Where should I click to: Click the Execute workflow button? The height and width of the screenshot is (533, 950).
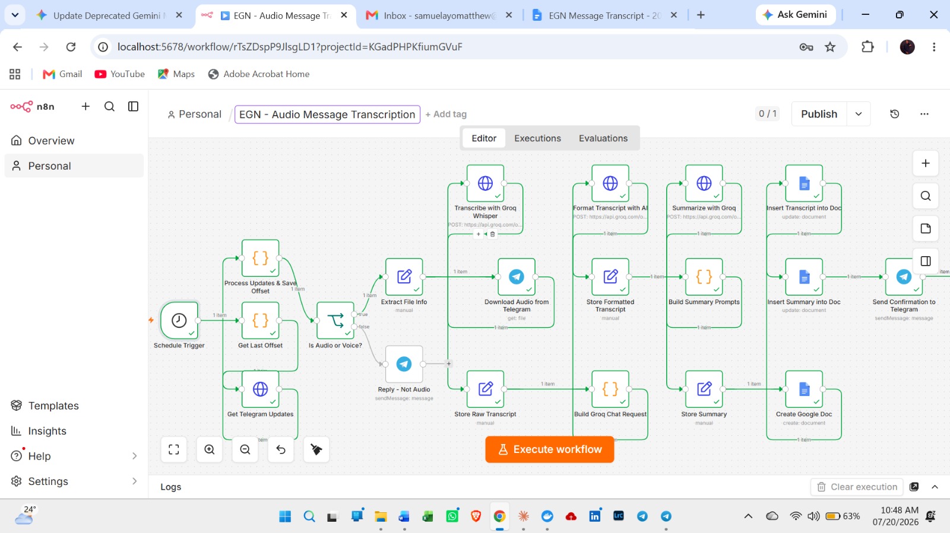pyautogui.click(x=550, y=449)
